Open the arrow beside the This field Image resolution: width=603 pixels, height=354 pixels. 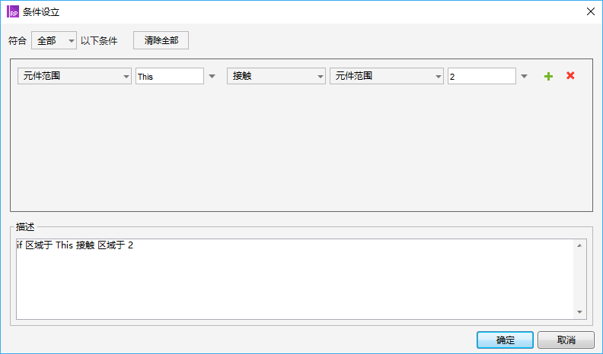212,76
